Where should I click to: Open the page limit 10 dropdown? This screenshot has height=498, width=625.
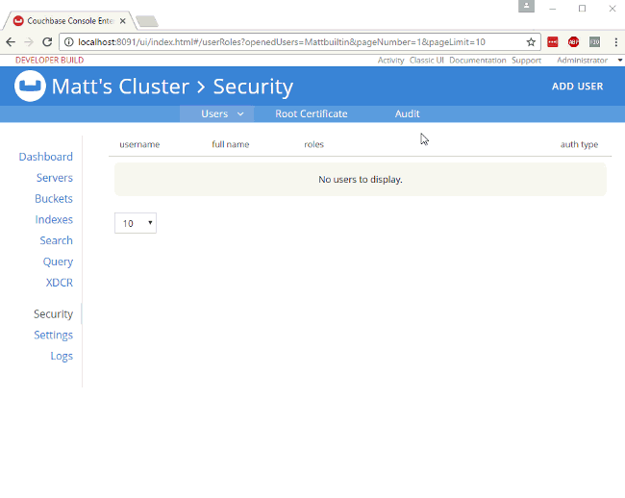[135, 223]
